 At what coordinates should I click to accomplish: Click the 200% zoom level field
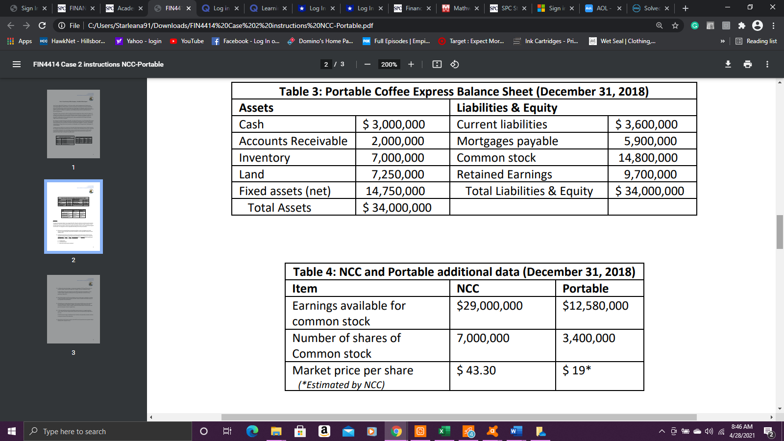(389, 64)
